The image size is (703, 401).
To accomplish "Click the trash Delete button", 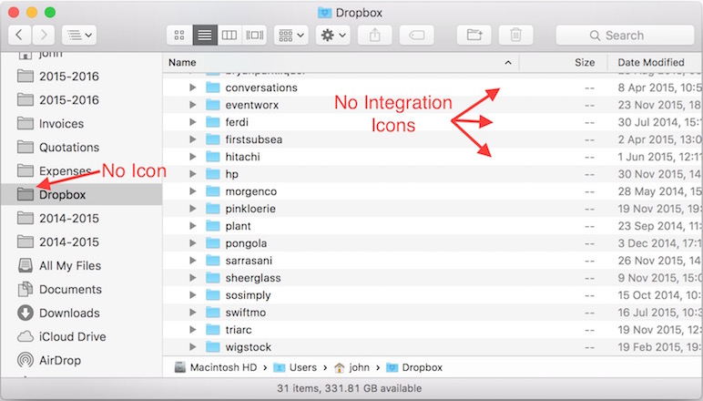I will [x=516, y=35].
